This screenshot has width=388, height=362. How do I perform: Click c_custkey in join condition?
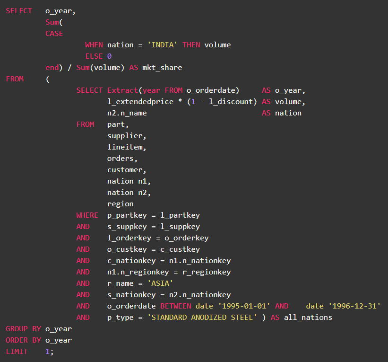(180, 249)
